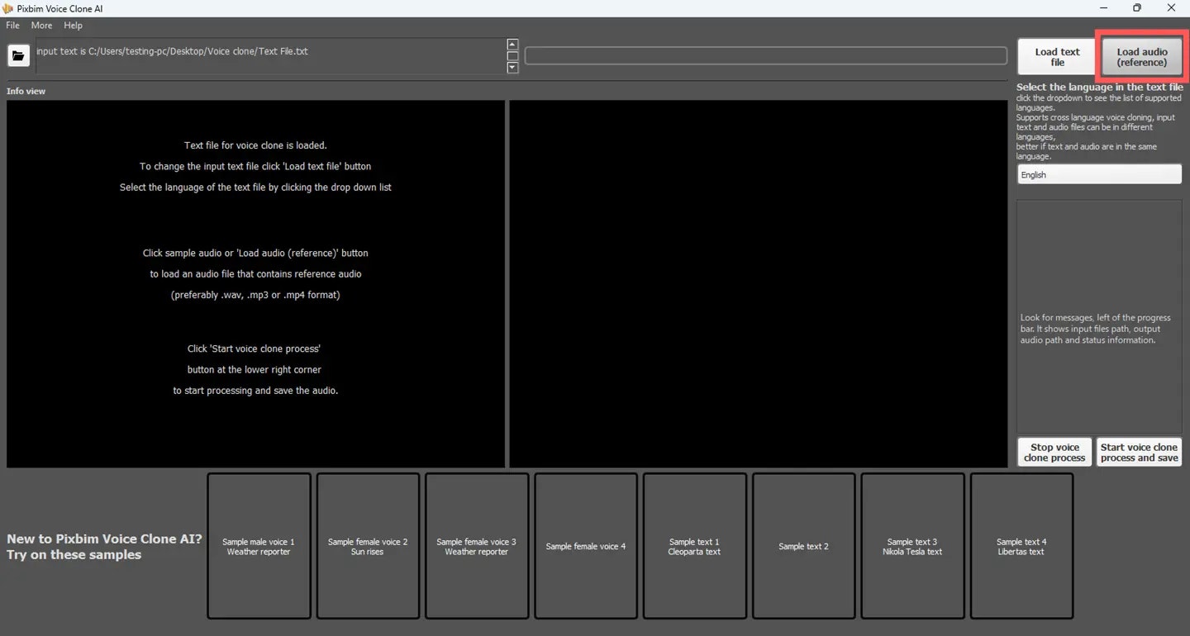This screenshot has height=636, width=1190.
Task: Click 'Text file for voice clone is loaded.' line
Action: click(255, 145)
